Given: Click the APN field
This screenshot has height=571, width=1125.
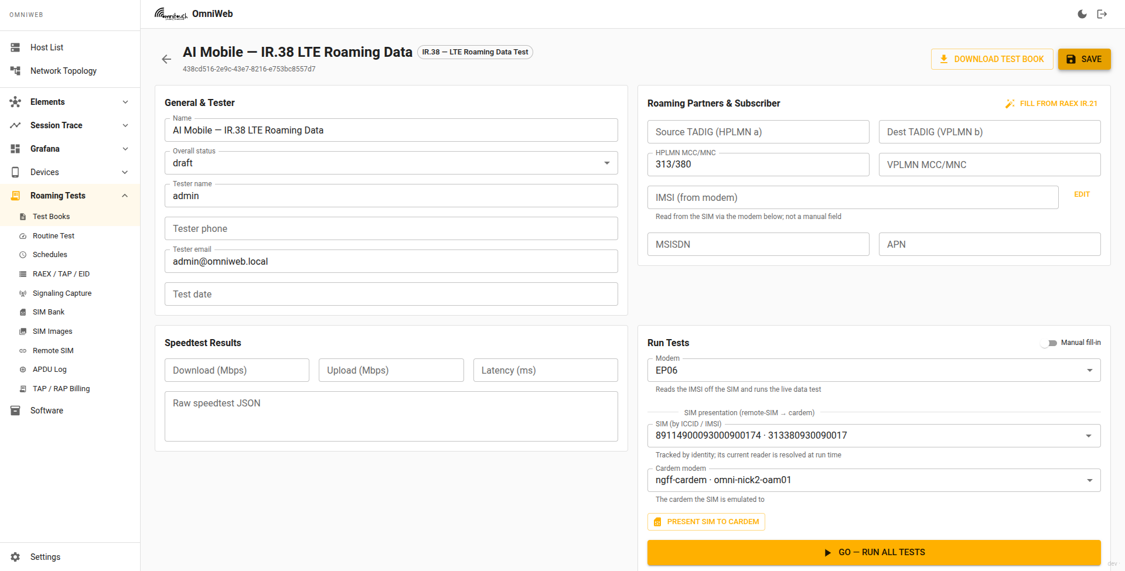Looking at the screenshot, I should (x=990, y=244).
